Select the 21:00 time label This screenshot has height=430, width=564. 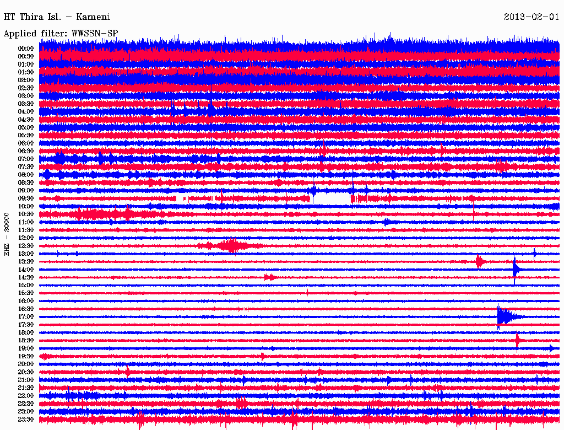click(26, 380)
